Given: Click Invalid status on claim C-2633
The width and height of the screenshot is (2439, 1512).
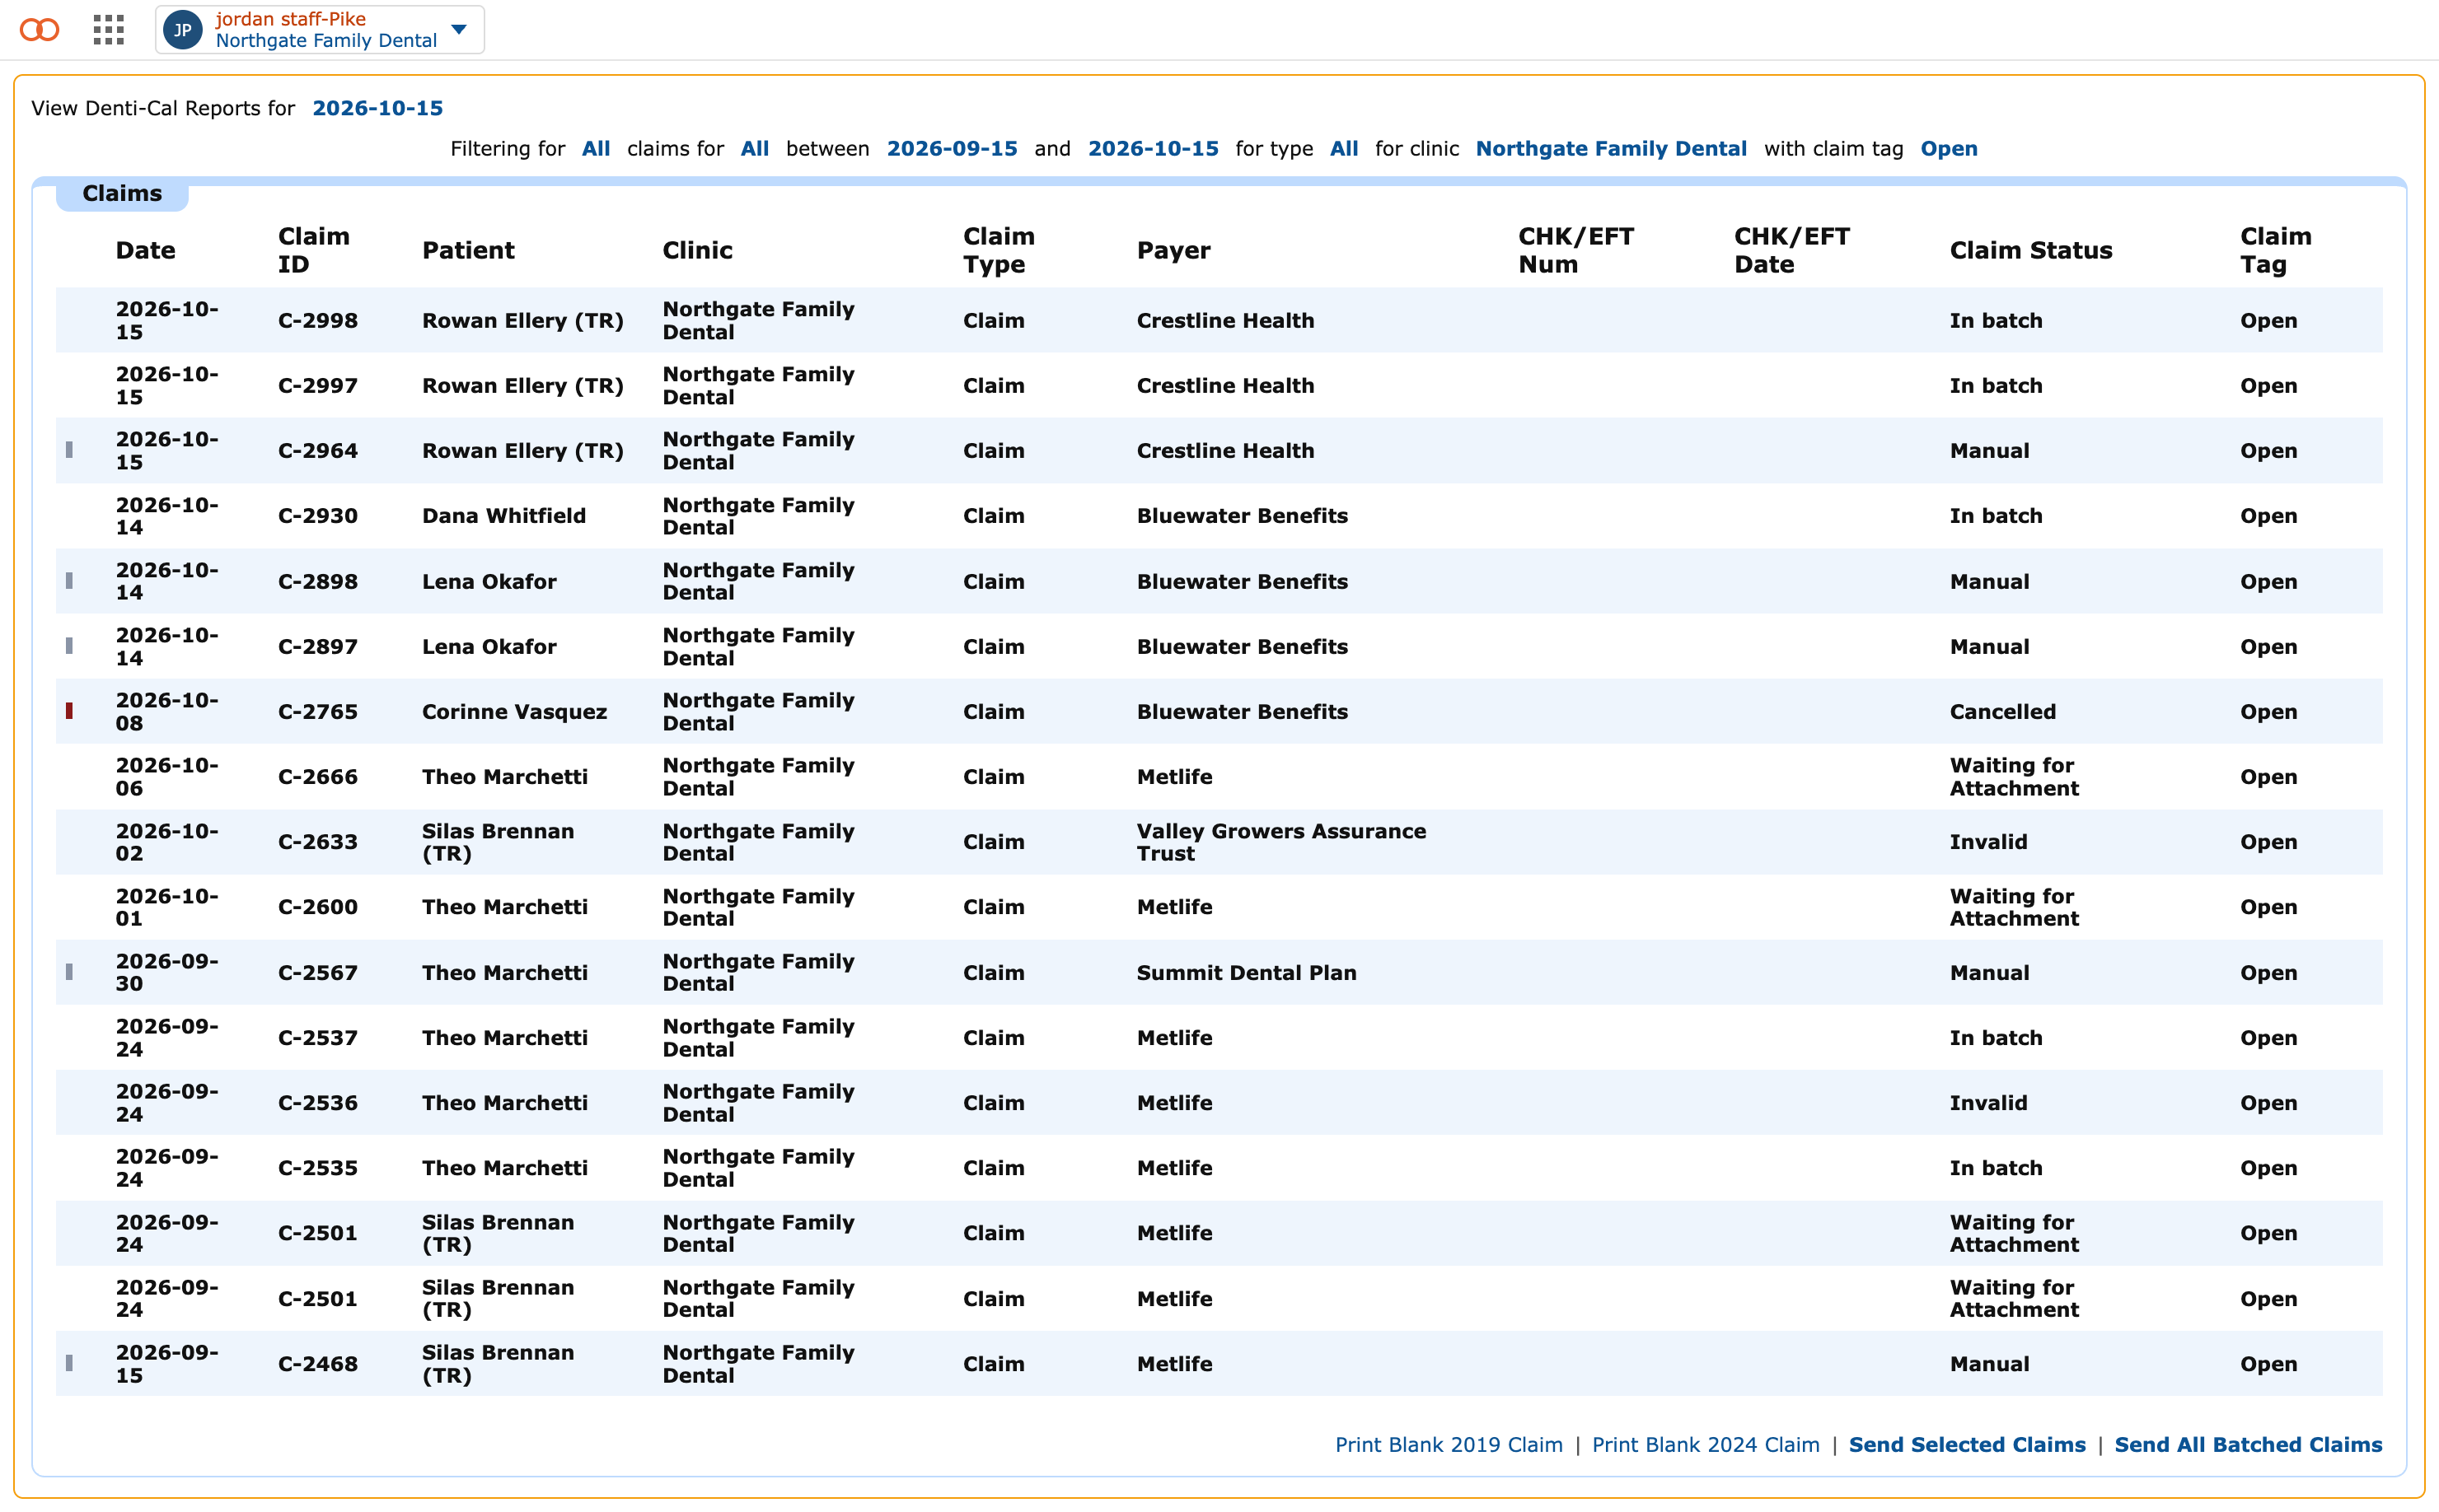Looking at the screenshot, I should (1987, 842).
